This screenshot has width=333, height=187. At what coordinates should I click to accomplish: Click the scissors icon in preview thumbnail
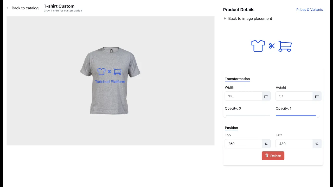coord(272,46)
